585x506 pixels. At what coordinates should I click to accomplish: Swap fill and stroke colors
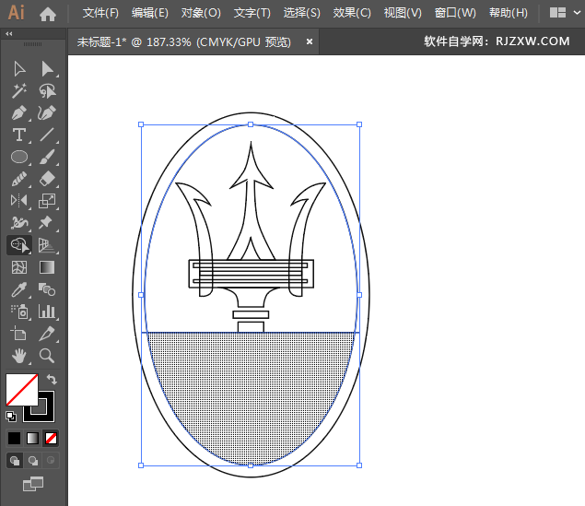click(52, 380)
